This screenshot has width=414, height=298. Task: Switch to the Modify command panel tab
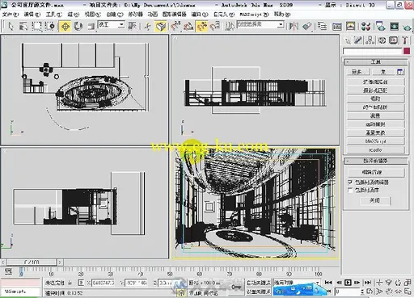click(x=358, y=40)
